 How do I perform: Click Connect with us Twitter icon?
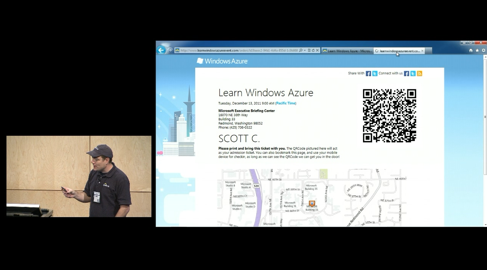click(x=413, y=73)
